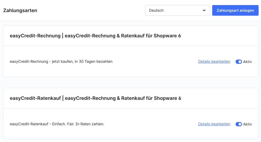Image resolution: width=261 pixels, height=142 pixels.
Task: Open Details bearbeiten for easyCredit-Rechnung
Action: coord(214,61)
